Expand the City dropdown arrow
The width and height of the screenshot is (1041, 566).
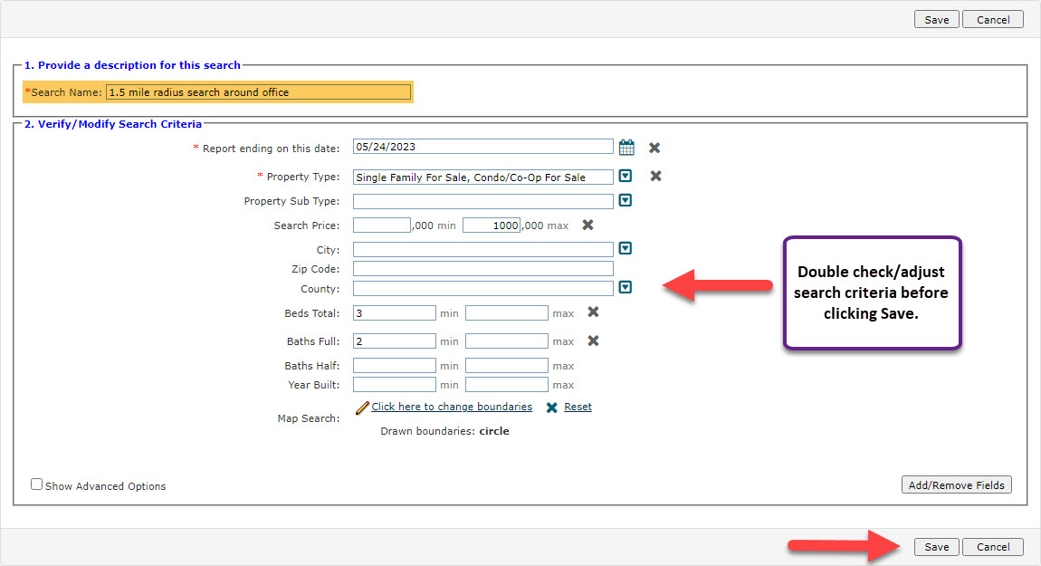[x=625, y=248]
